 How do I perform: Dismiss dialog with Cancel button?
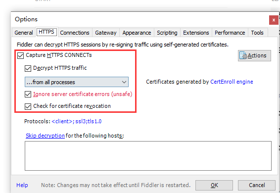(x=257, y=185)
